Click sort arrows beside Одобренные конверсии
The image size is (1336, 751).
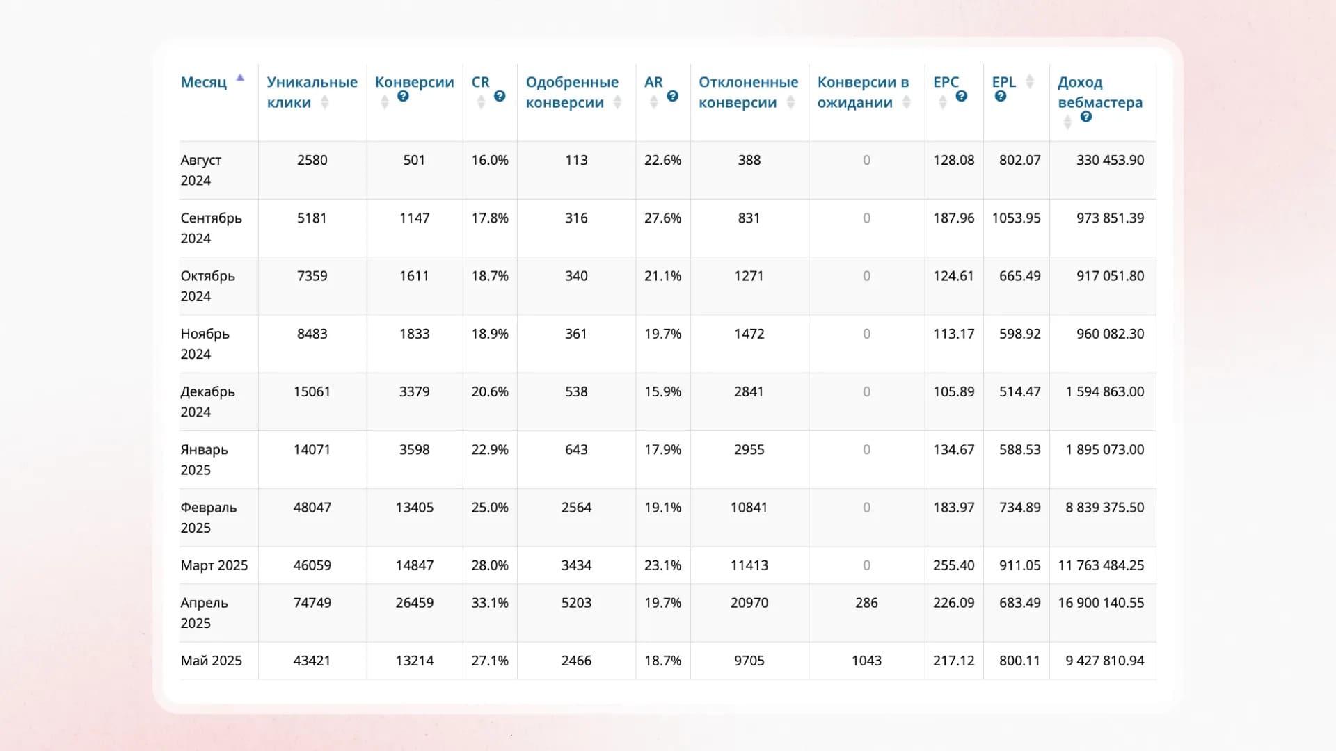tap(617, 103)
